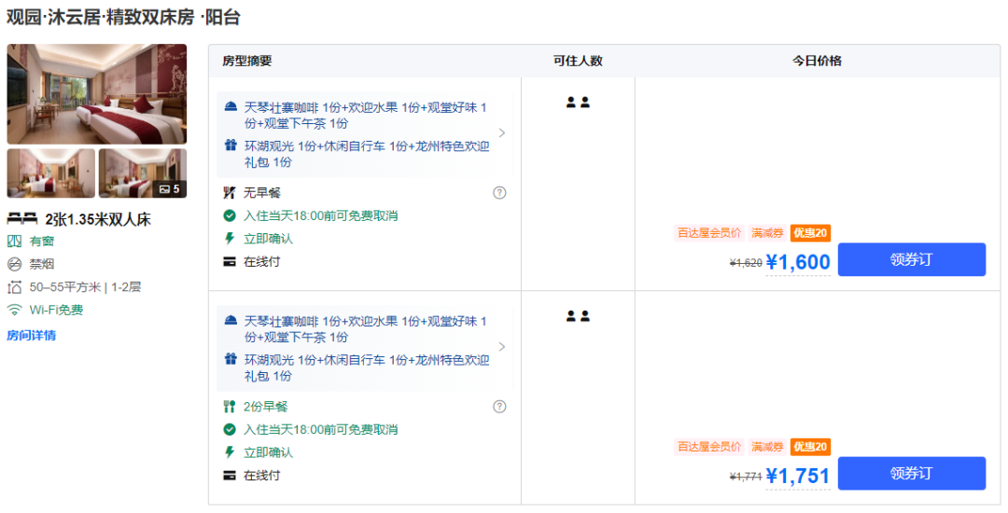Click the two-guest occupancy icon in the first row
The image size is (1008, 513).
(578, 103)
